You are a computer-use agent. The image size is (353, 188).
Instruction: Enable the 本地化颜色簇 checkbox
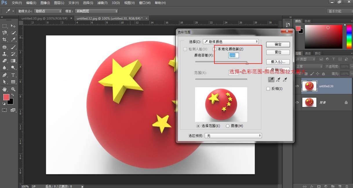coord(214,49)
